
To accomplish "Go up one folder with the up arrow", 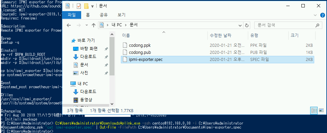I will point(93,25).
